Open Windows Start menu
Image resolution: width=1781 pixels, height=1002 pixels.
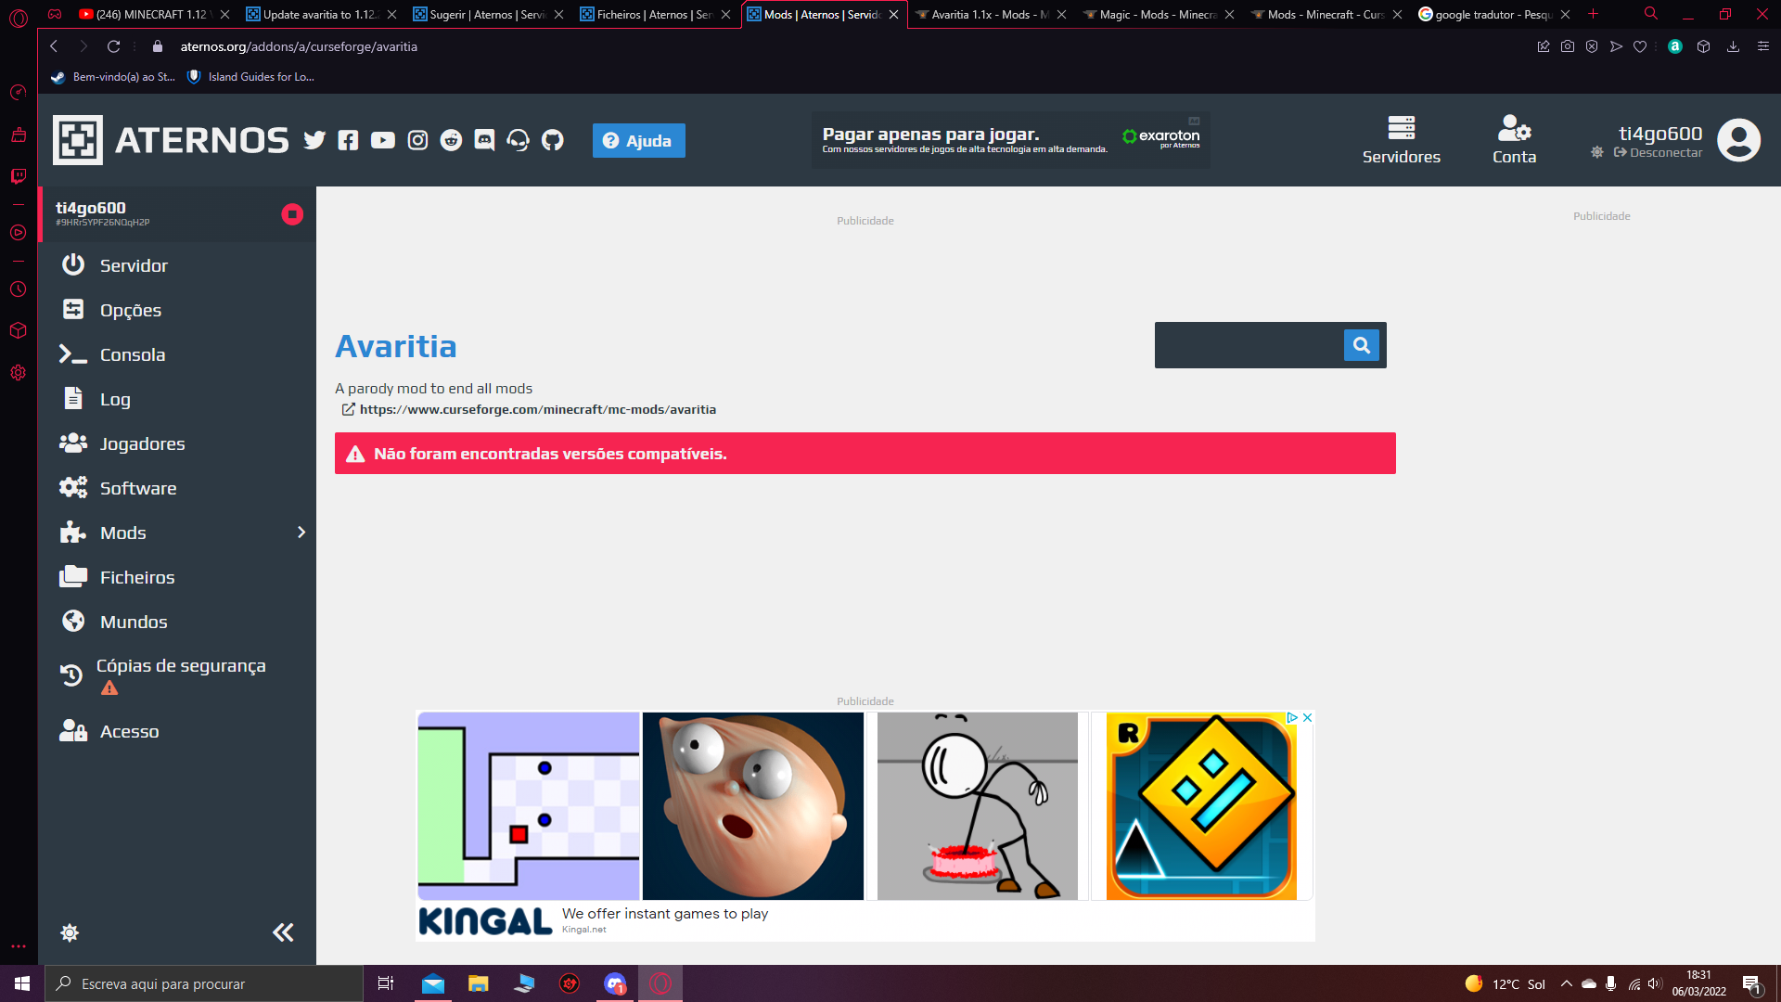pyautogui.click(x=22, y=983)
